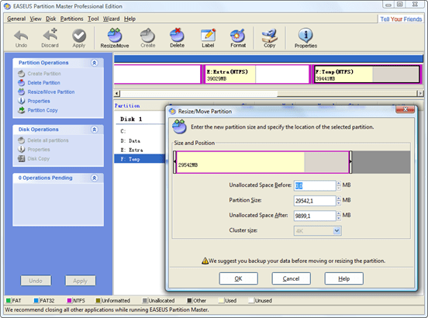
Task: Open the View menu
Action: tap(36, 19)
